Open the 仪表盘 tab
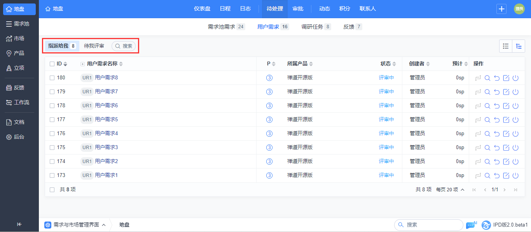The image size is (531, 232). pyautogui.click(x=202, y=9)
